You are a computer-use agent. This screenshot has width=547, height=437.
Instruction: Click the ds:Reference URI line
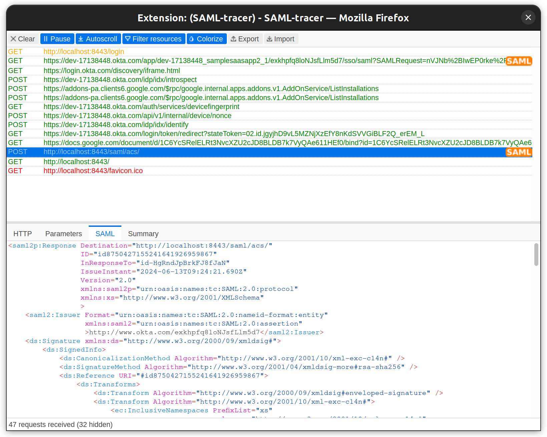coord(164,376)
